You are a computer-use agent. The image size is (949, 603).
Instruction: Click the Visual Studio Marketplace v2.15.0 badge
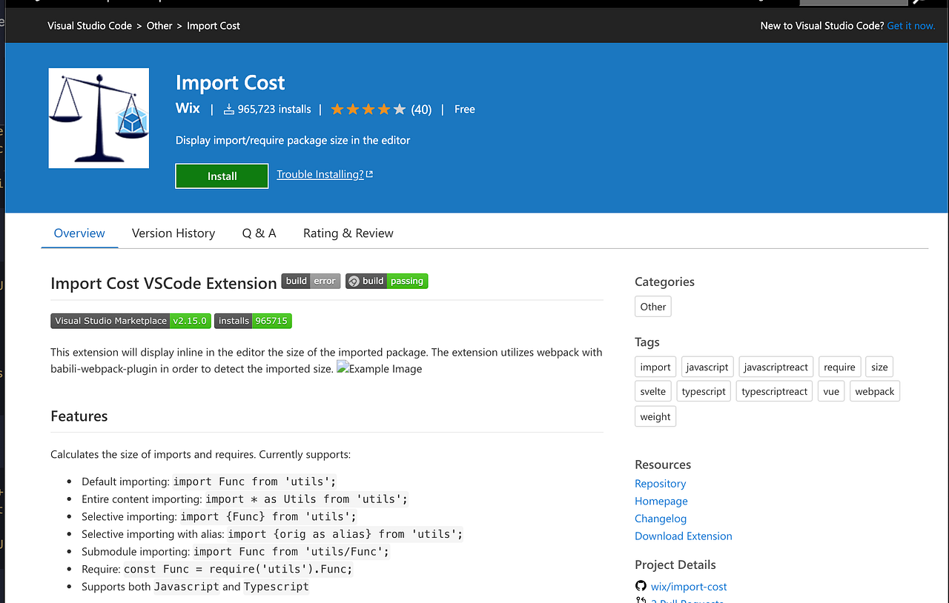[x=130, y=321]
